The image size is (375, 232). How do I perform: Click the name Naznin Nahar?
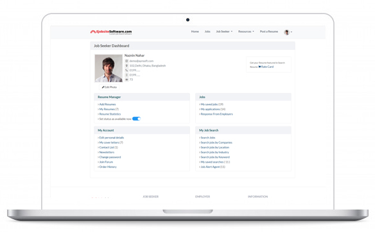134,55
